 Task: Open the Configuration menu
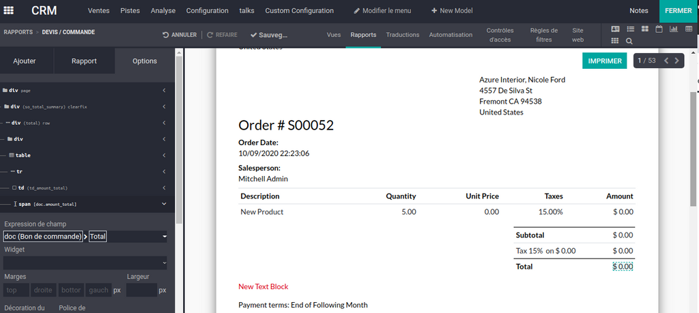click(207, 11)
